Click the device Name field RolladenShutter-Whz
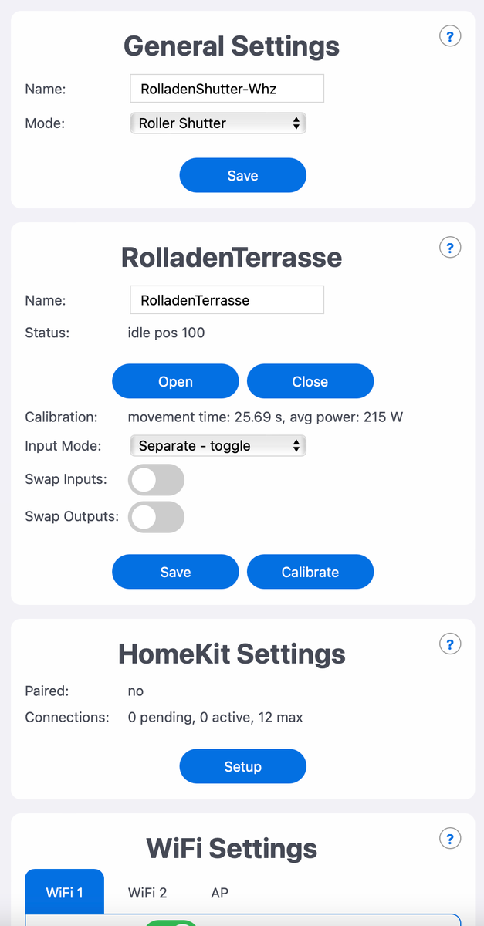Image resolution: width=484 pixels, height=926 pixels. click(x=227, y=89)
